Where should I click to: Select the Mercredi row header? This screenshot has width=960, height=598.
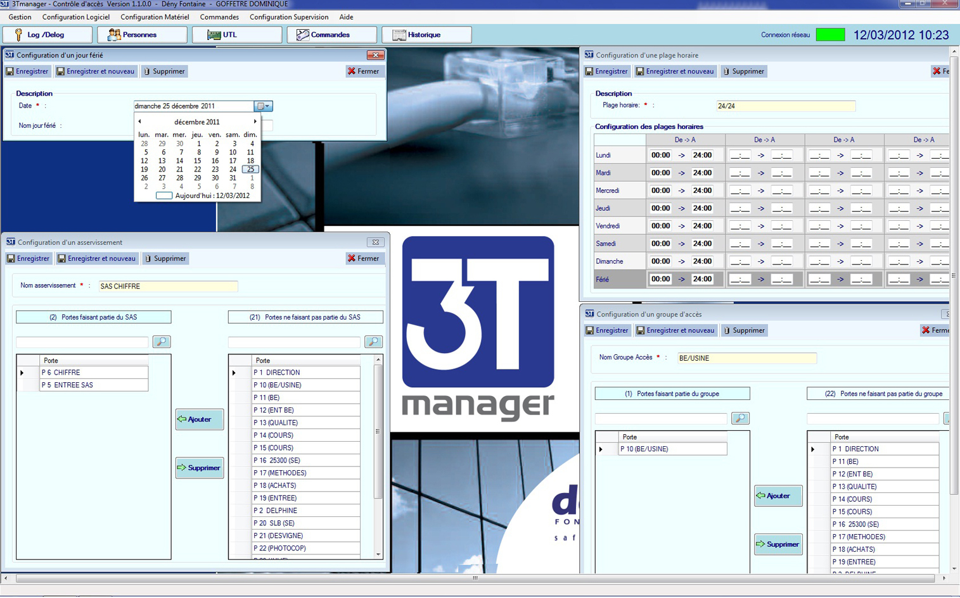pyautogui.click(x=619, y=190)
